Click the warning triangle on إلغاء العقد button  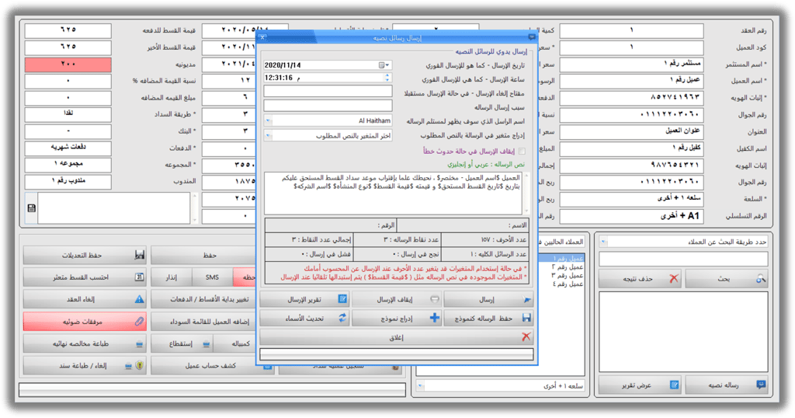[x=140, y=299]
